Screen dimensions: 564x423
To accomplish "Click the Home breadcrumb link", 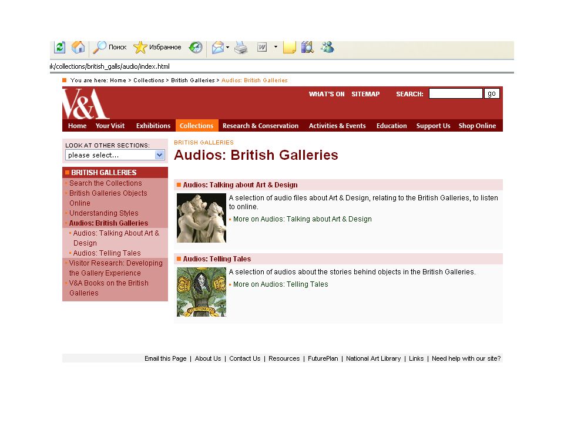I will [x=118, y=80].
